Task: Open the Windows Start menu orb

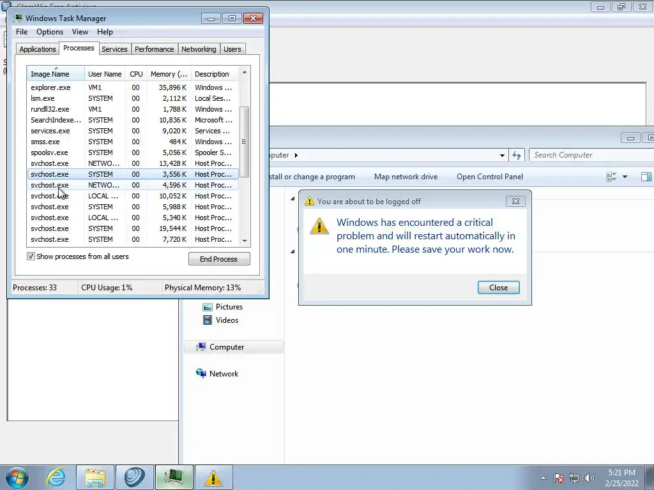Action: tap(17, 477)
